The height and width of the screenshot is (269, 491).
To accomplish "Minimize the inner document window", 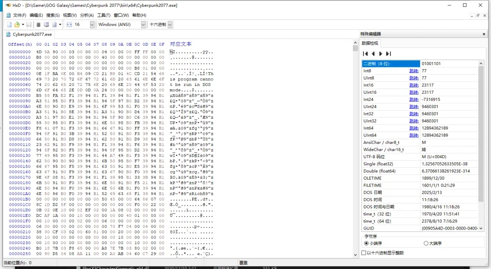I will (x=472, y=15).
